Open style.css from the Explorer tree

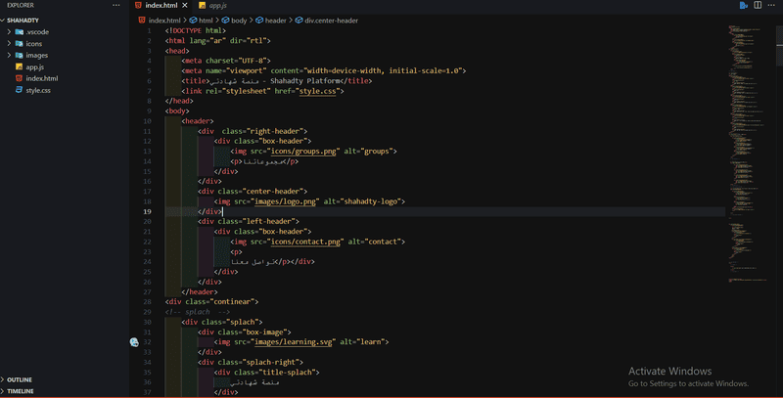click(38, 90)
